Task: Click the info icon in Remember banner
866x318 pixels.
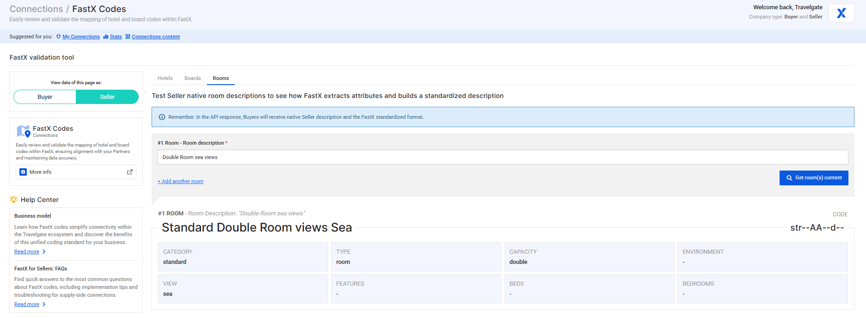Action: pos(162,117)
